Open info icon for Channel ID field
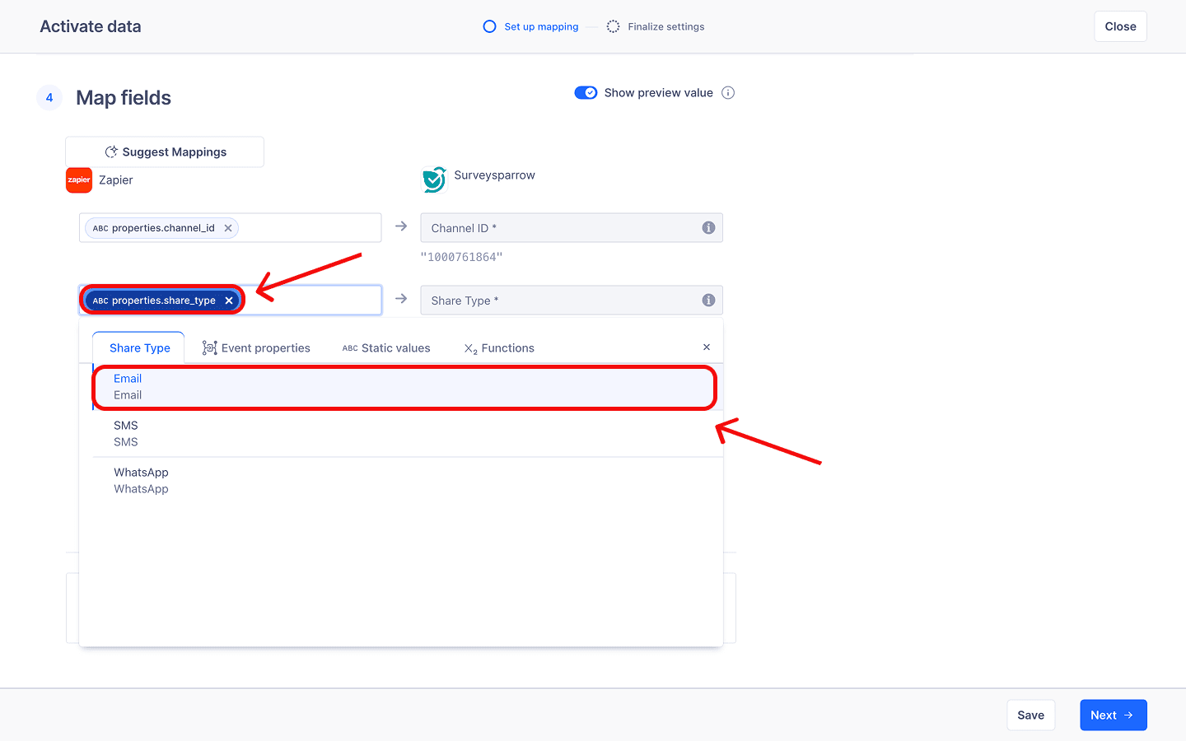 (708, 228)
